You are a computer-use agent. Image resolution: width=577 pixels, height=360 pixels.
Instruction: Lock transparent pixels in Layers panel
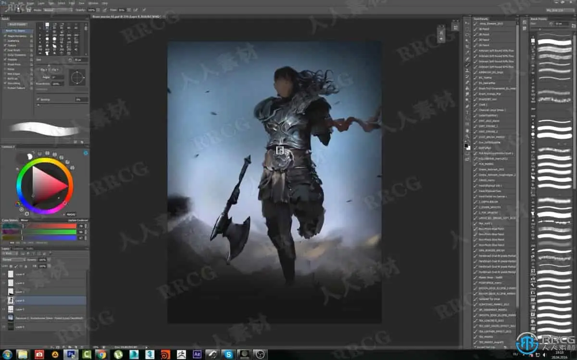pyautogui.click(x=11, y=266)
